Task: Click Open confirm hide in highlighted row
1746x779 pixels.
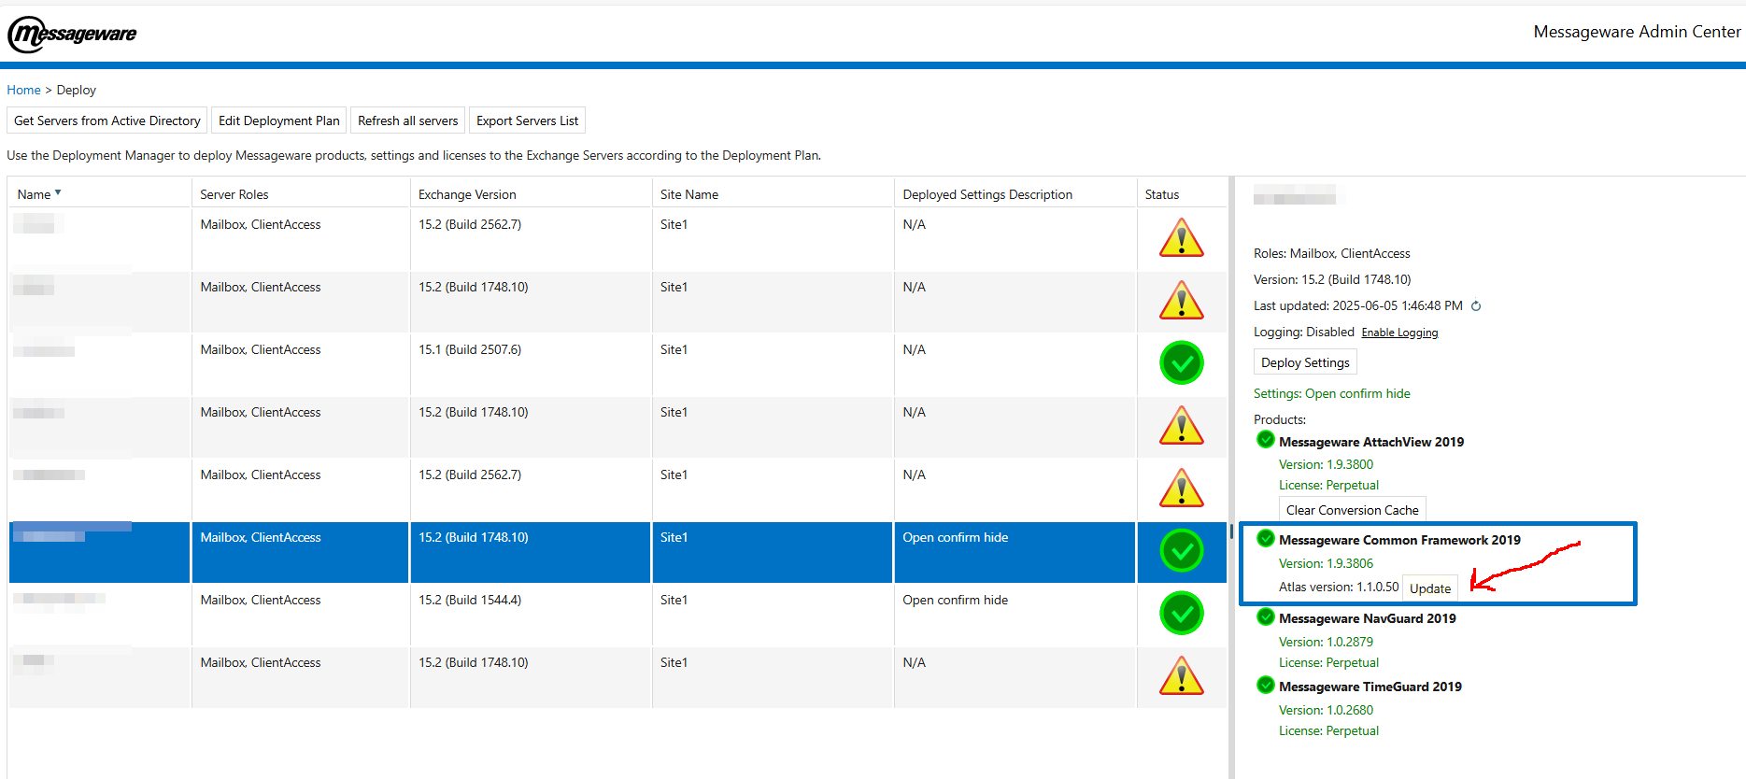Action: pyautogui.click(x=956, y=537)
